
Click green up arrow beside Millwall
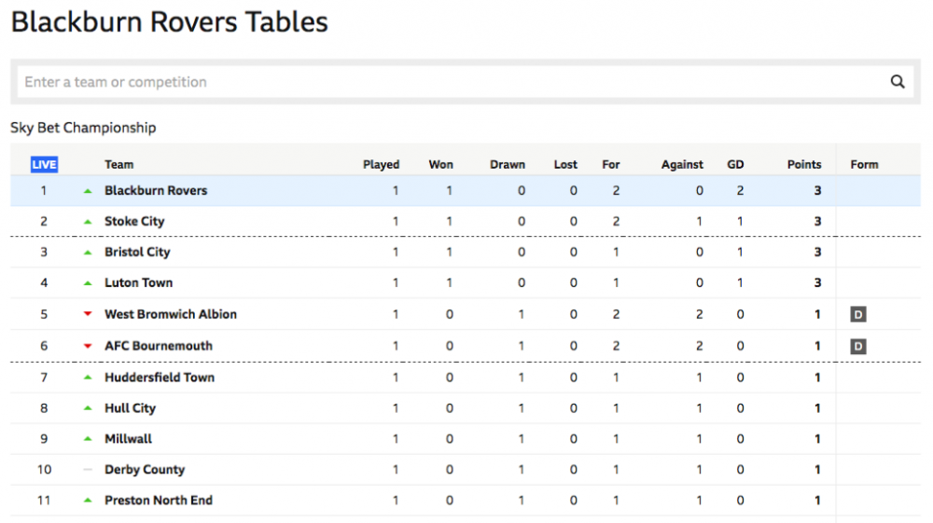[88, 439]
